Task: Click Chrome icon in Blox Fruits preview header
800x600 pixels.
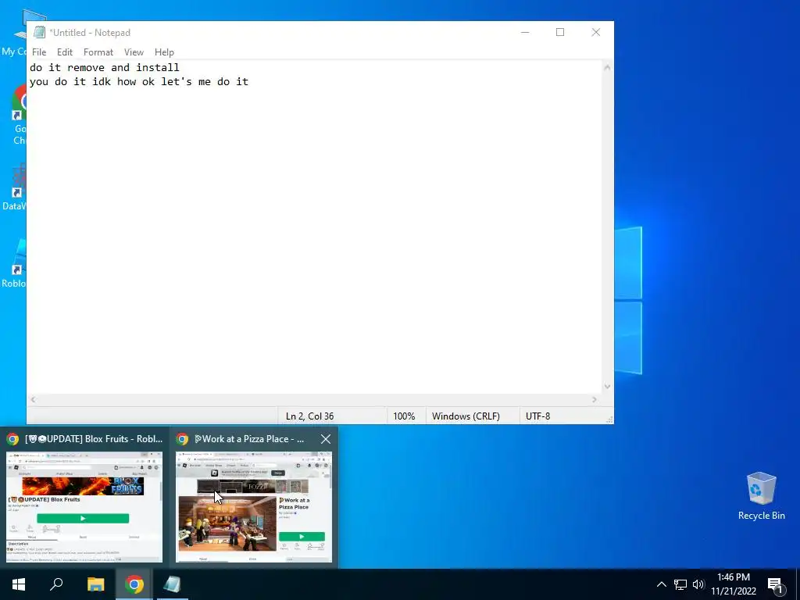Action: (12, 439)
